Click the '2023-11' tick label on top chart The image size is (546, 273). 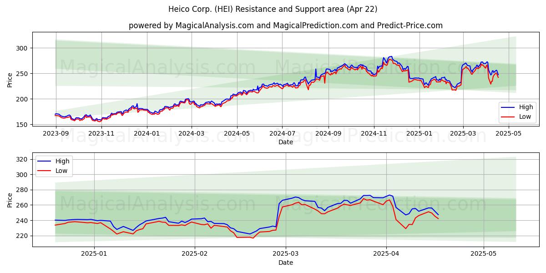pos(101,134)
